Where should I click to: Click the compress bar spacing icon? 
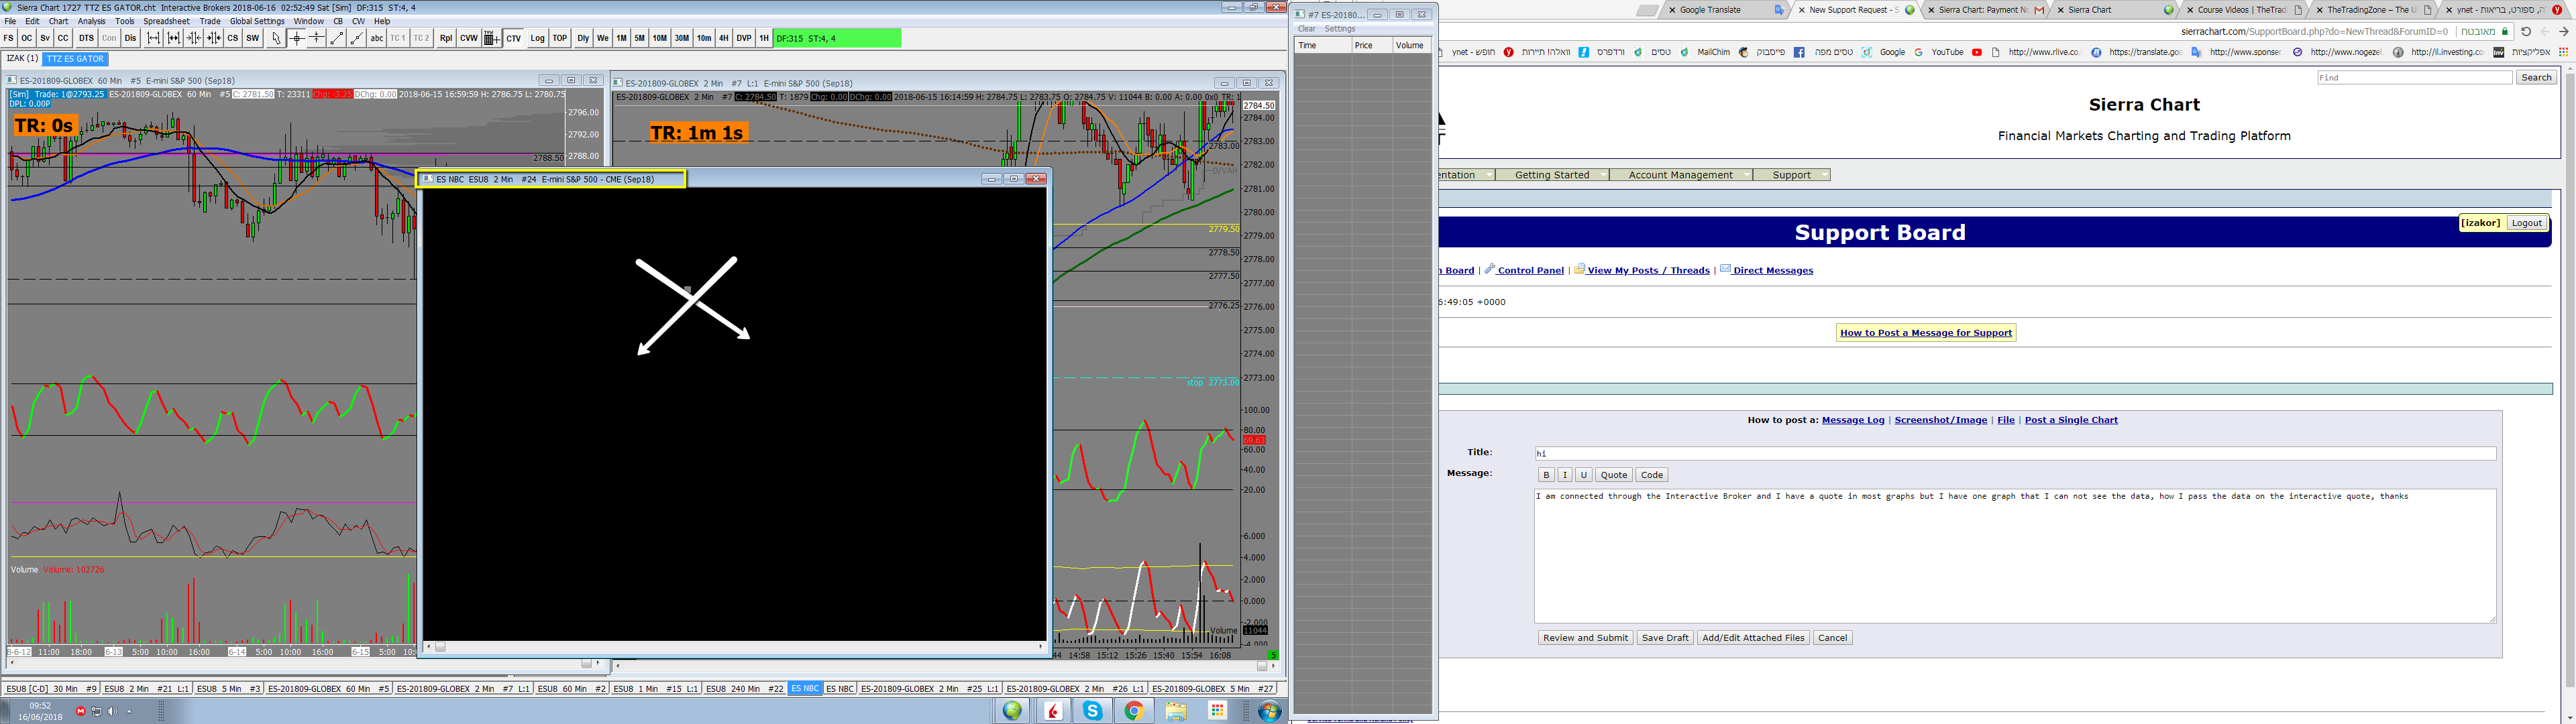[194, 38]
